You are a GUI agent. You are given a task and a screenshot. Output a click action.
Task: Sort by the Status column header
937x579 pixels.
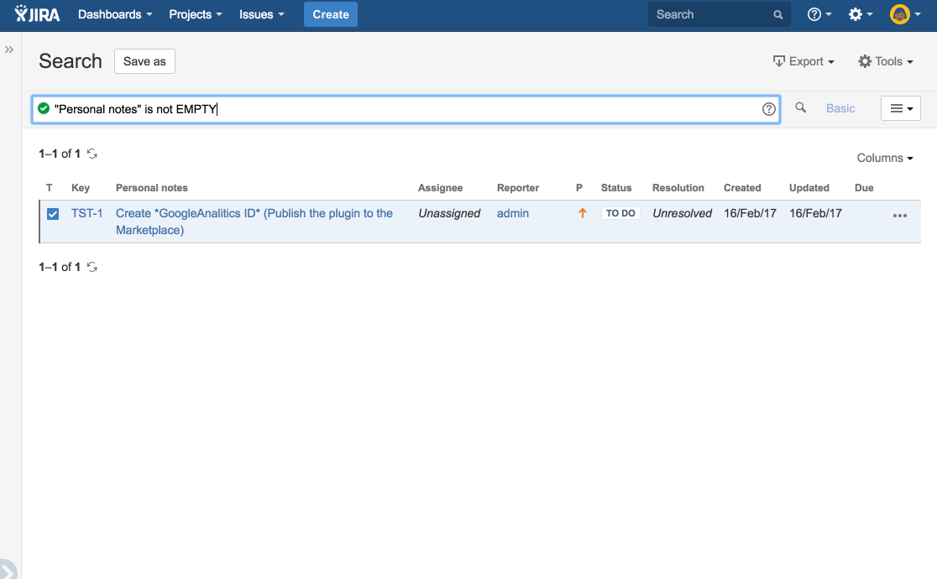click(x=616, y=188)
